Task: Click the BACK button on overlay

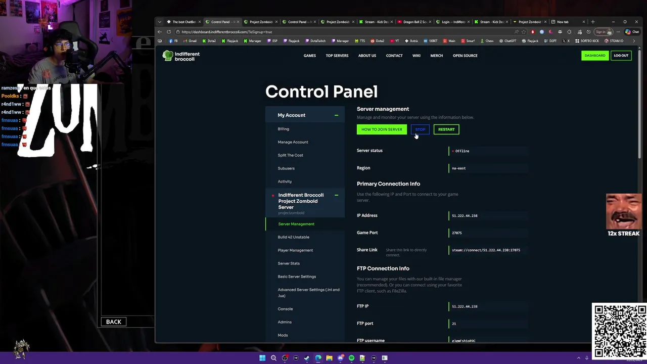Action: 114,322
